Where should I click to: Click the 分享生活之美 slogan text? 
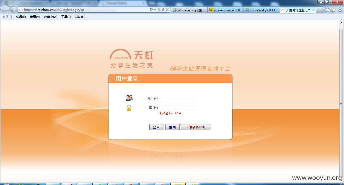click(x=131, y=65)
